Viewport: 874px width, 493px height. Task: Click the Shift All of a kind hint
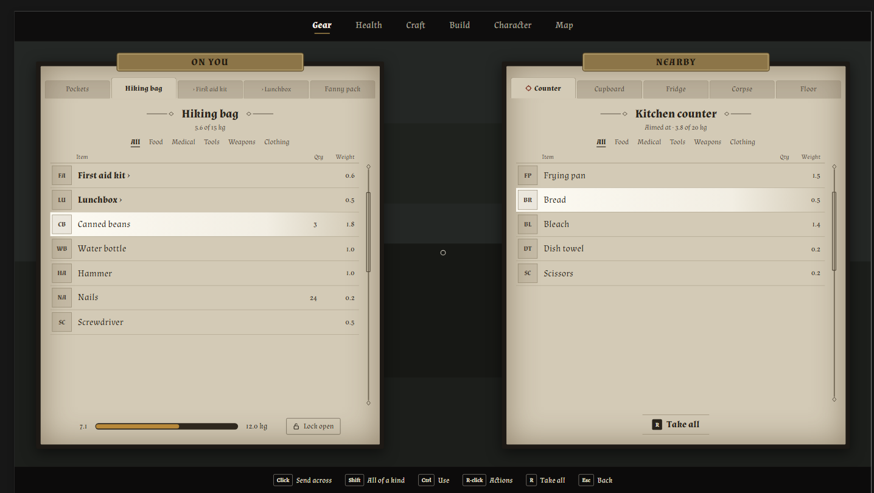tap(375, 480)
